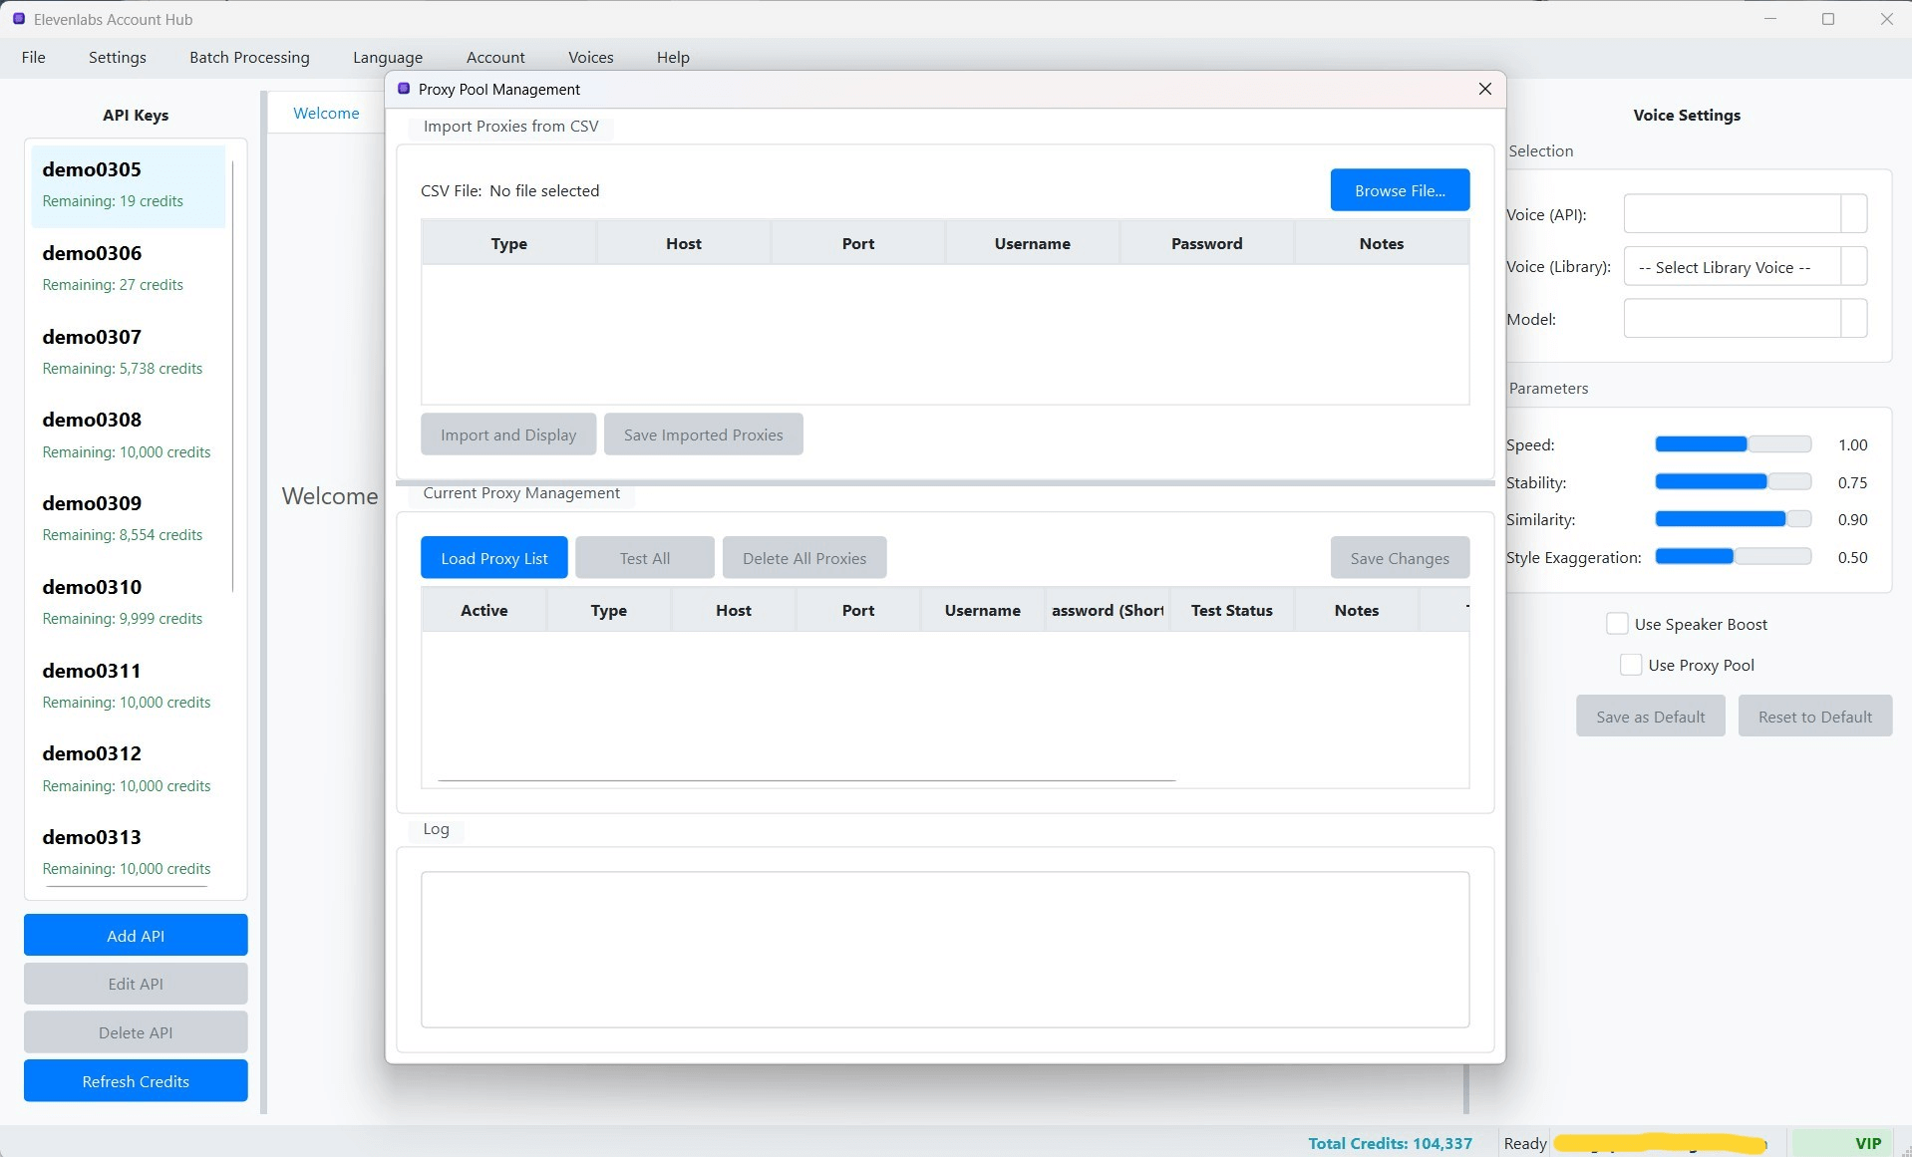
Task: Adjust the Stability slider
Action: (x=1733, y=482)
